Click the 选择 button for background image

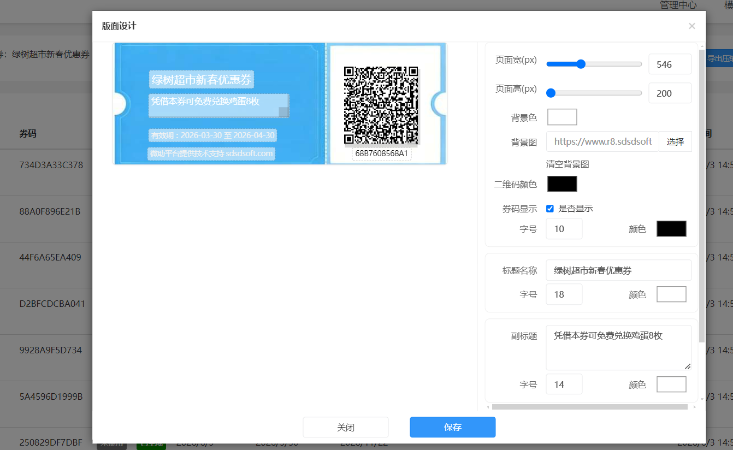click(675, 141)
